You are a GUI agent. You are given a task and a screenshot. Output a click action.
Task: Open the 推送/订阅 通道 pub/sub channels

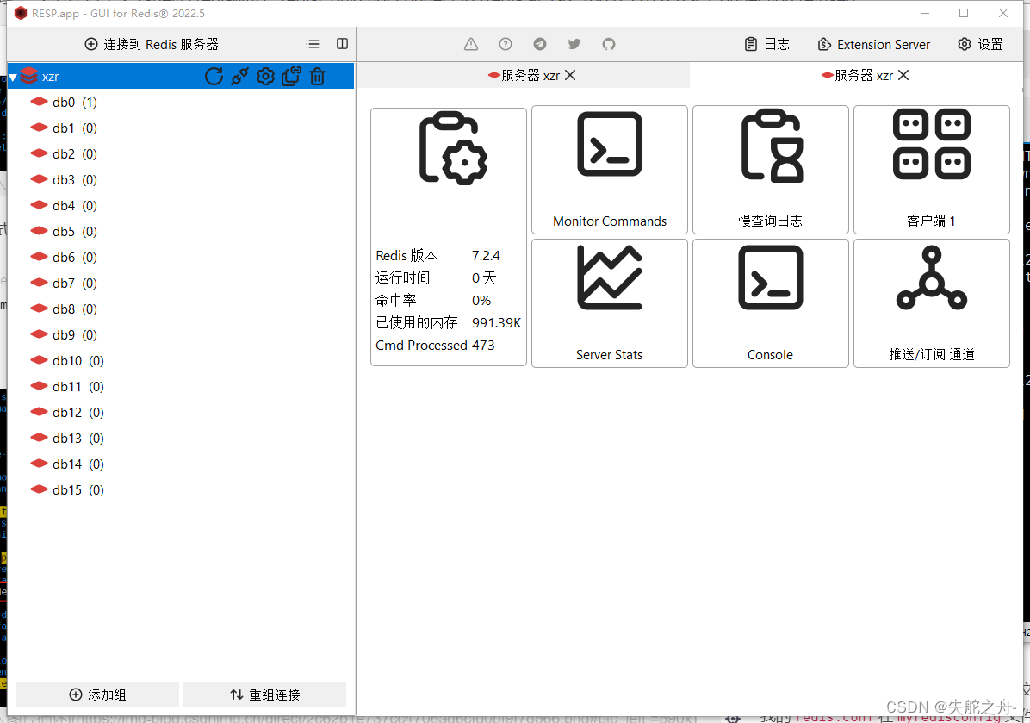tap(931, 303)
